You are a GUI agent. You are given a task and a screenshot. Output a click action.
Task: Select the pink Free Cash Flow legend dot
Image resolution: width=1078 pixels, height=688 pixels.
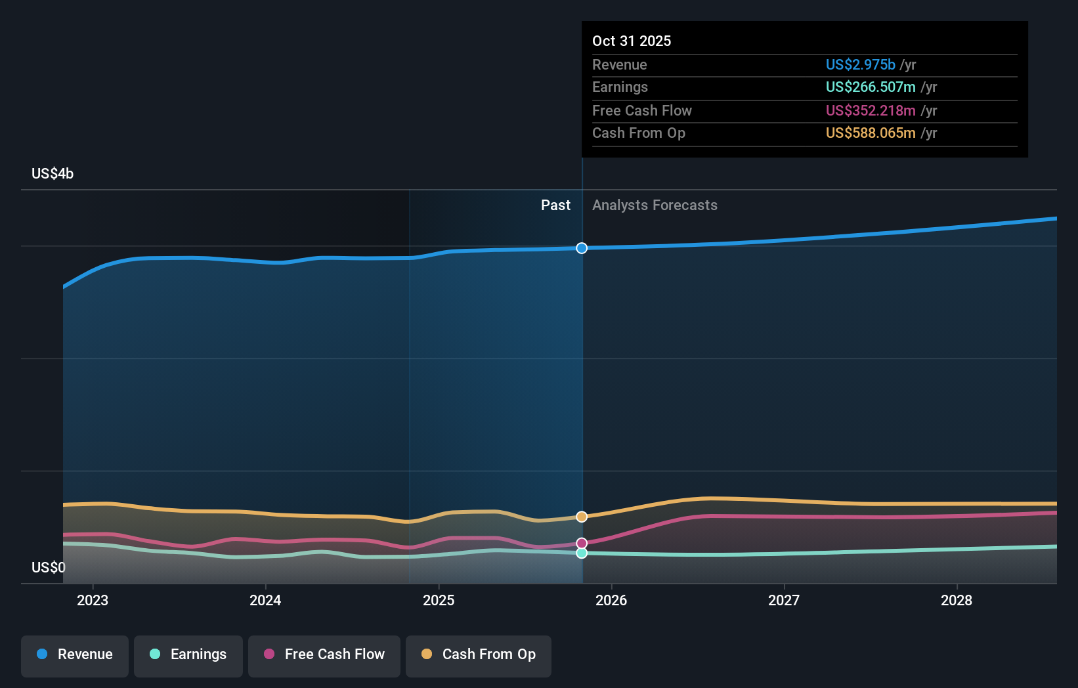(x=268, y=655)
